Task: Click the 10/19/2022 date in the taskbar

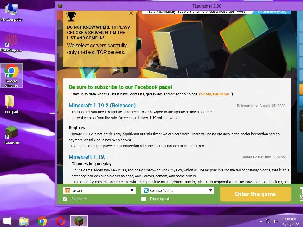Action: [290, 224]
